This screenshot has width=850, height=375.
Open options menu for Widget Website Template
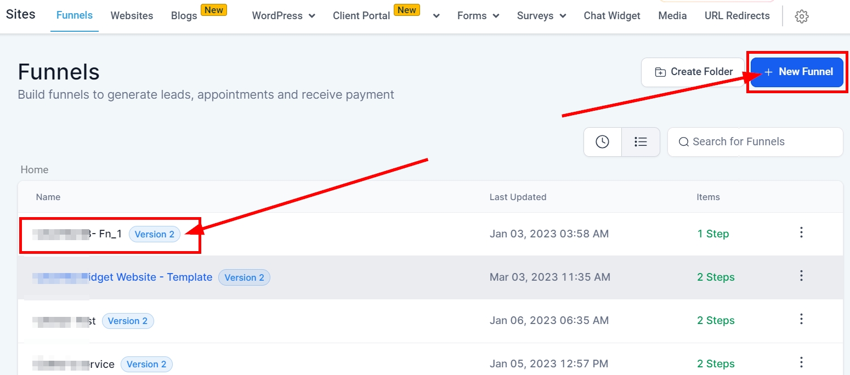click(x=801, y=276)
